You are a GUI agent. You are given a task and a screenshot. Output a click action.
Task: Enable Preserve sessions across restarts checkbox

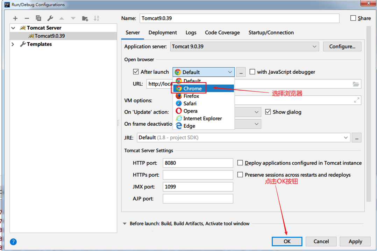pyautogui.click(x=240, y=175)
